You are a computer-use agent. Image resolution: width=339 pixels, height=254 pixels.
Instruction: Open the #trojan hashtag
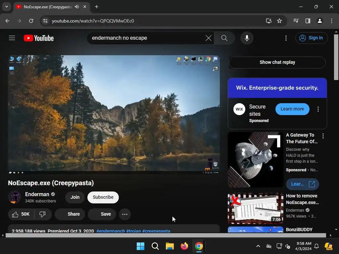[133, 231]
